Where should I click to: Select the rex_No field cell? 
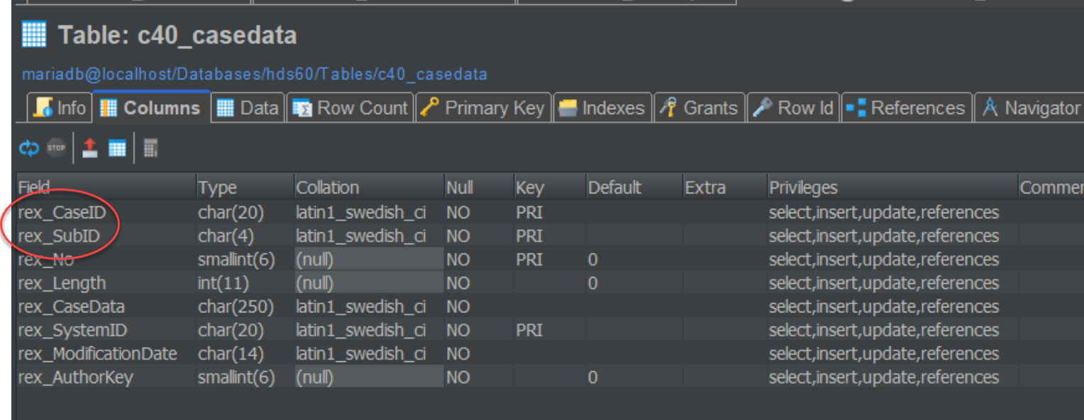pyautogui.click(x=106, y=259)
